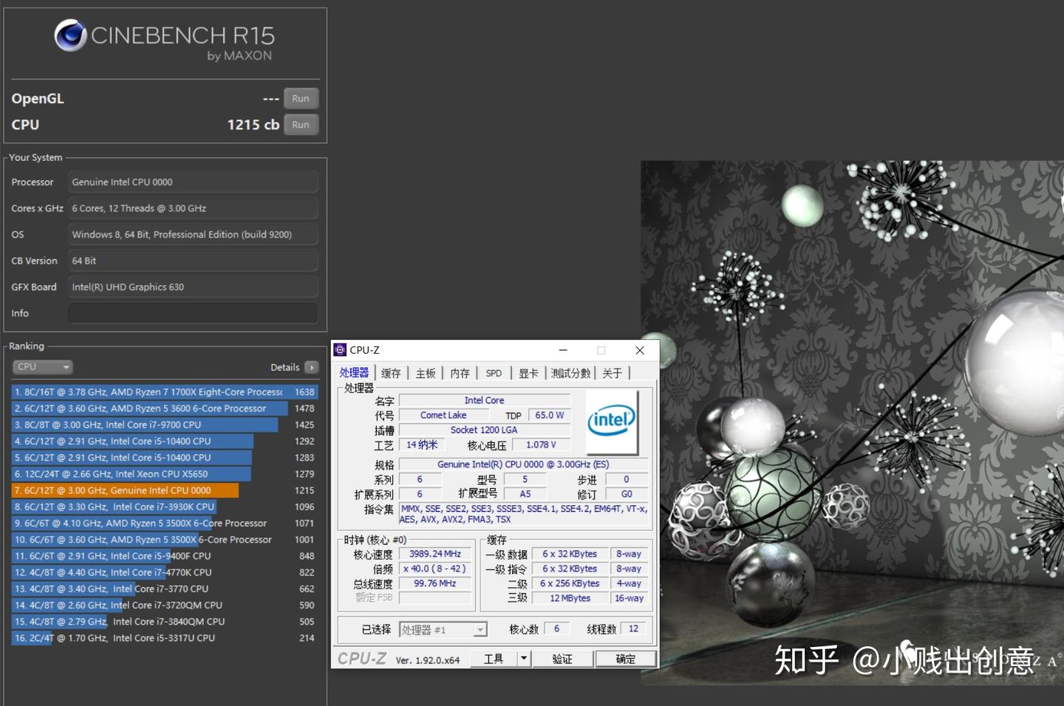
Task: Select ranking row Intel Xeon CPU X5650
Action: click(164, 474)
